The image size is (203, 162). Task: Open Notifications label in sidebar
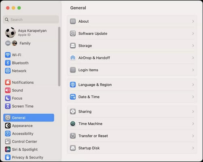click(x=23, y=82)
